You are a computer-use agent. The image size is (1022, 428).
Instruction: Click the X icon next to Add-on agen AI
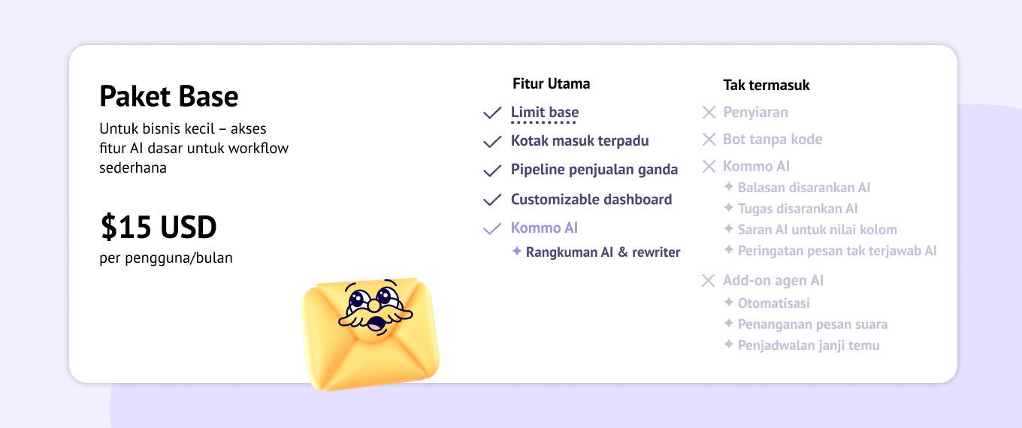click(x=708, y=281)
